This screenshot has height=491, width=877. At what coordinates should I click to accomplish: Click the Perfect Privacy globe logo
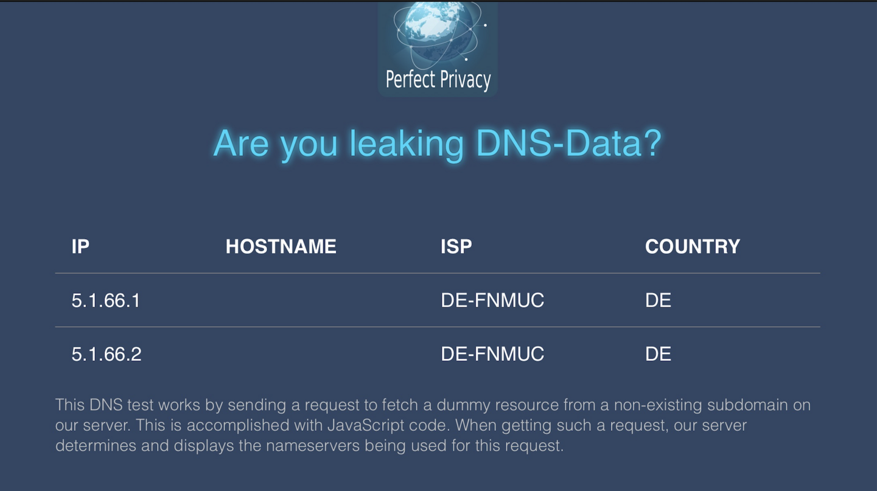[x=438, y=33]
